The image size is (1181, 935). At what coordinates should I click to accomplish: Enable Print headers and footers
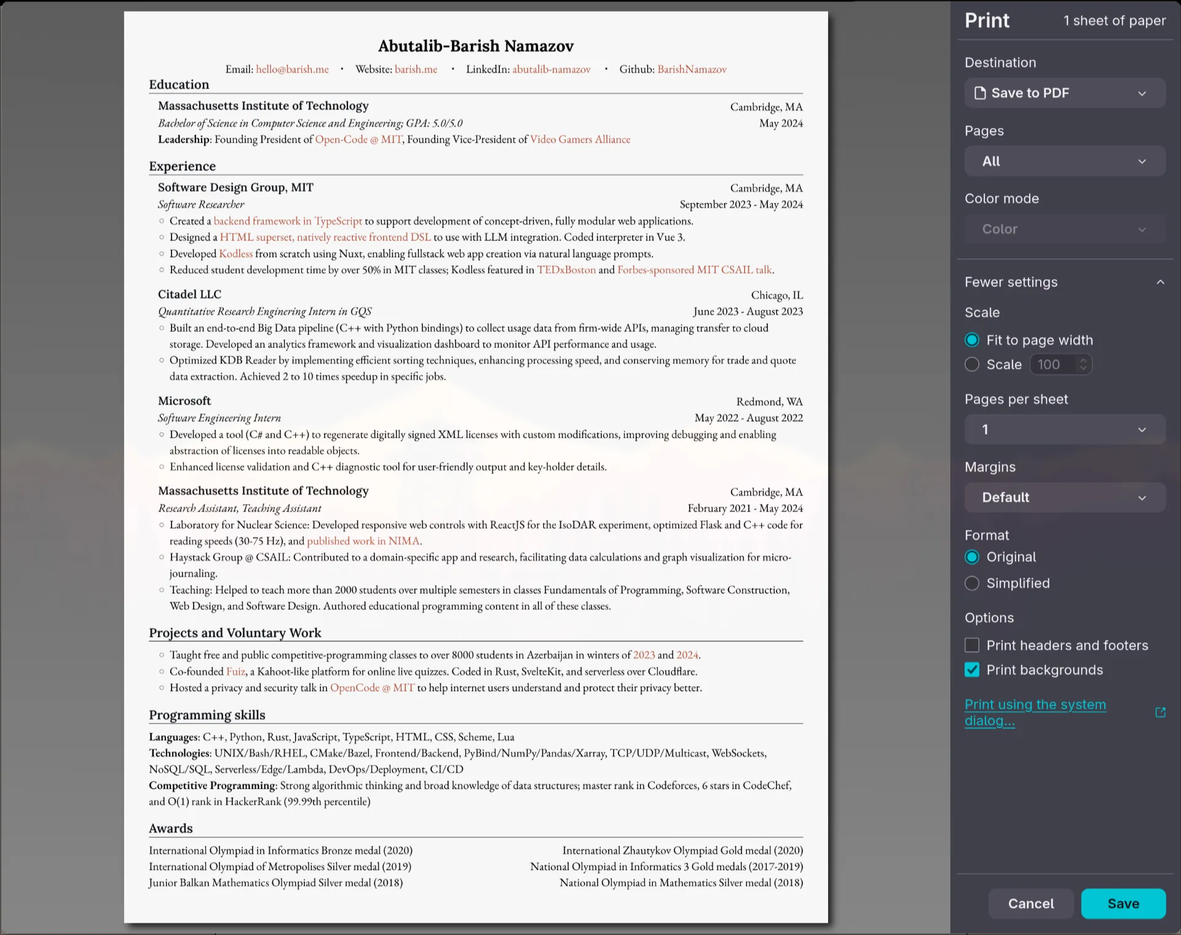click(972, 645)
